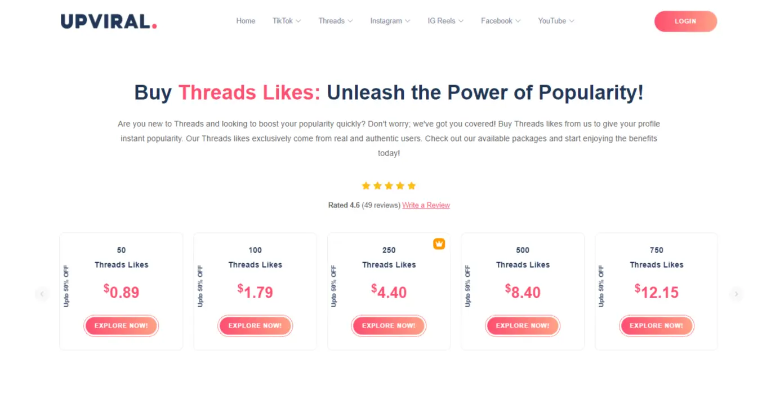The height and width of the screenshot is (398, 780).
Task: Open the YouTube nav dropdown
Action: click(x=556, y=21)
